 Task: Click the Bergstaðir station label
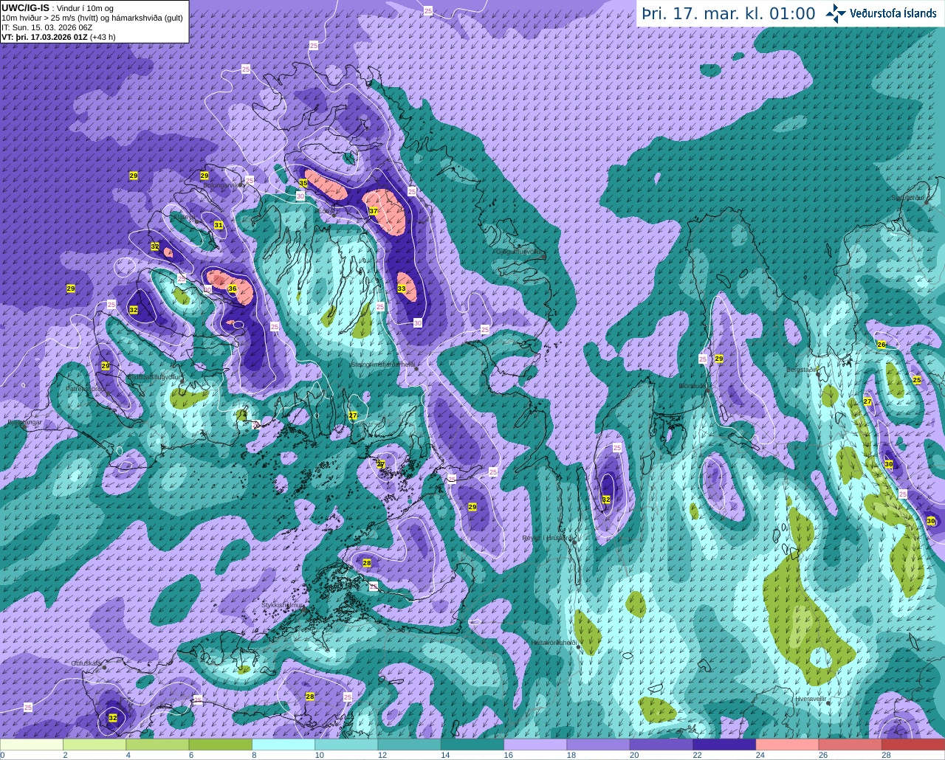pyautogui.click(x=803, y=369)
